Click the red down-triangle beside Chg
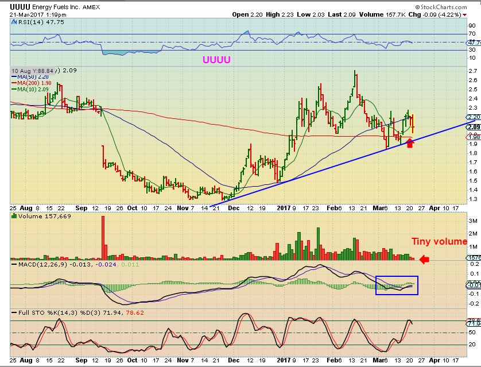Screen dimensions: 481x367 click(465, 15)
